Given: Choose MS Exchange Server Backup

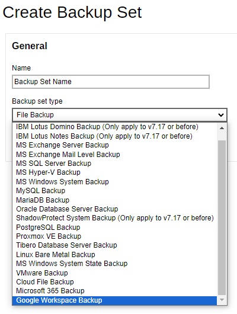Looking at the screenshot, I should [x=114, y=145].
